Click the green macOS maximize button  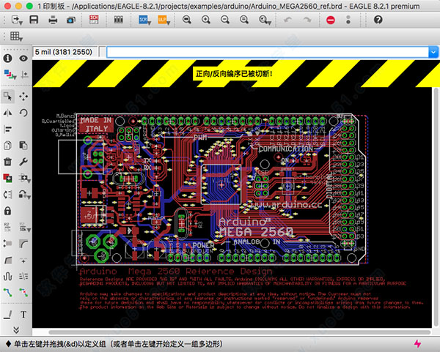click(x=29, y=6)
